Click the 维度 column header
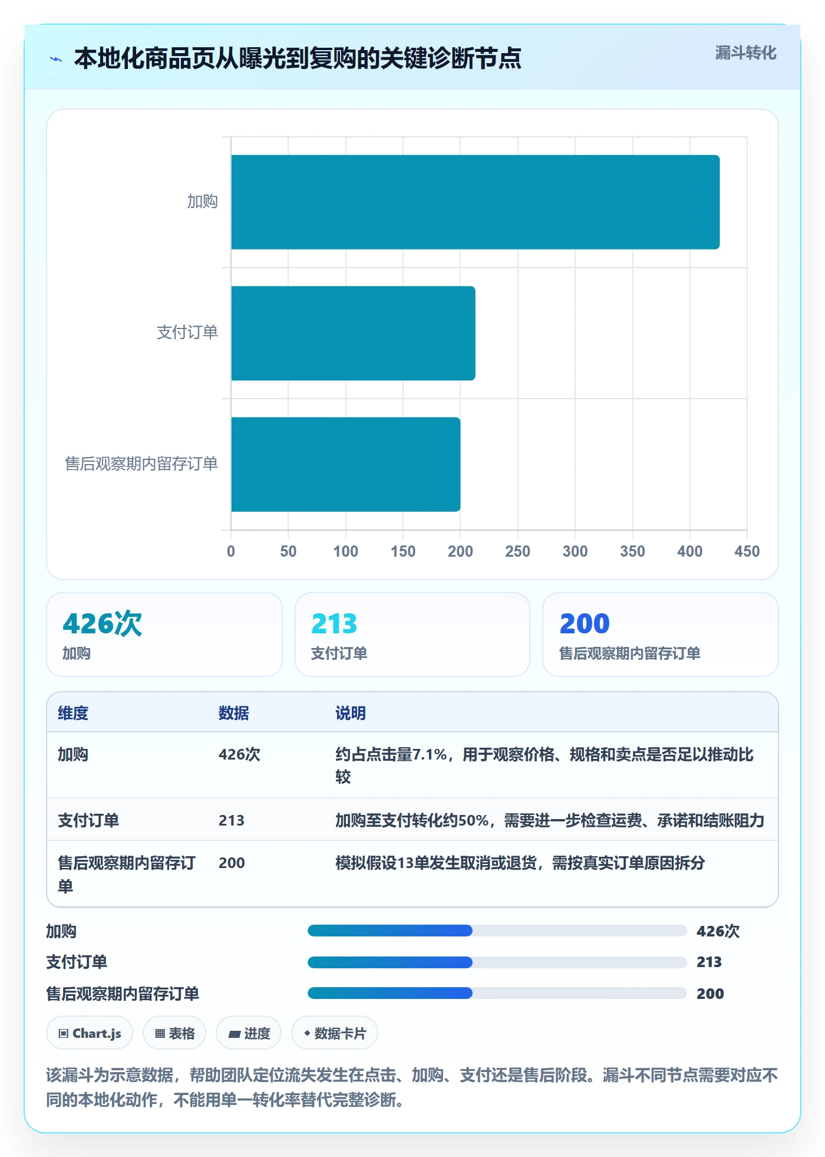This screenshot has width=825, height=1157. (x=73, y=713)
